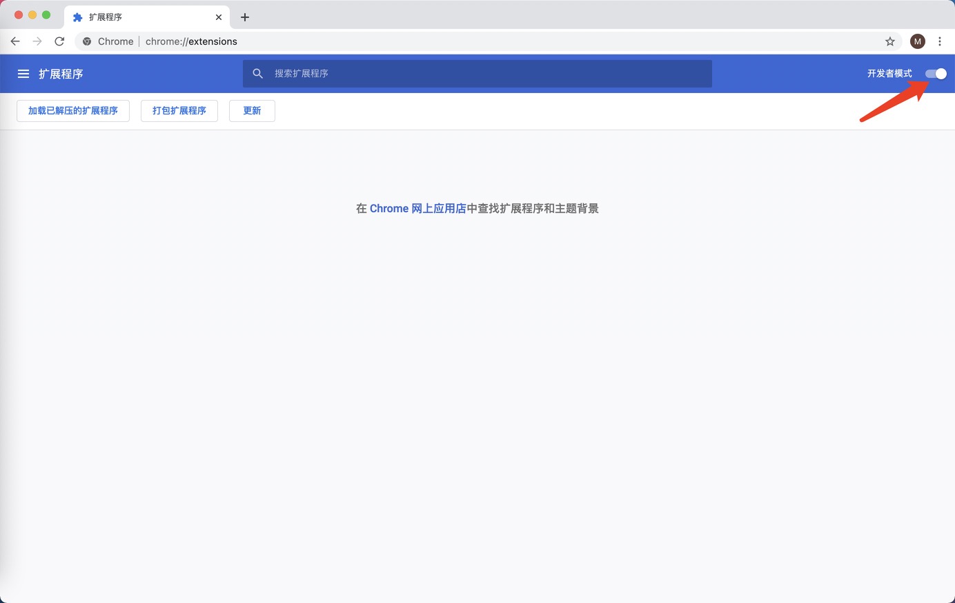955x603 pixels.
Task: Click the browser back arrow
Action: [15, 41]
